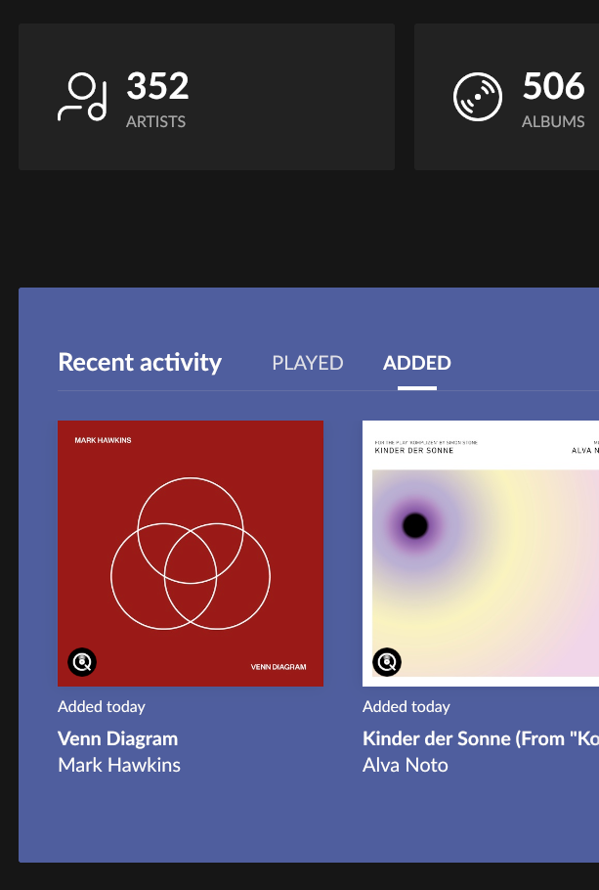Go to artist Mark Hawkins
This screenshot has width=599, height=890.
pos(119,765)
